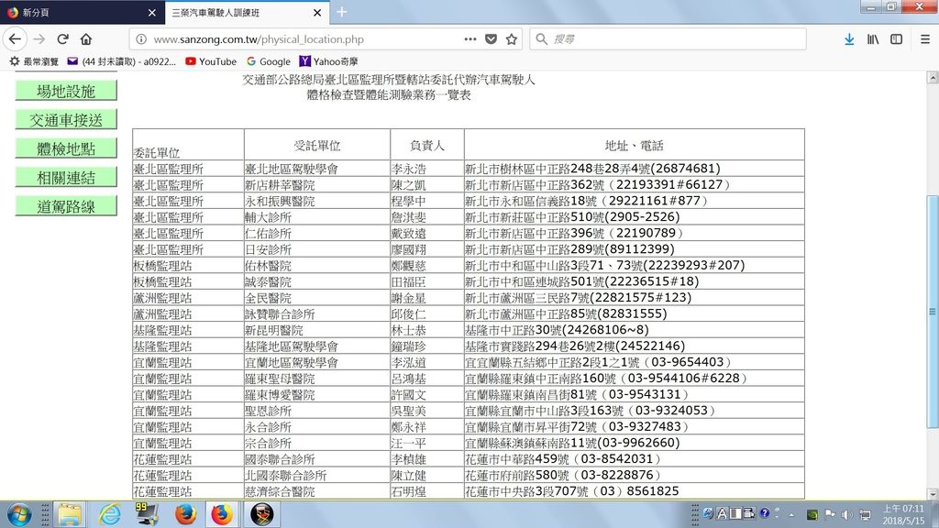Open the 場地設施 page
This screenshot has height=528, width=939.
[66, 91]
